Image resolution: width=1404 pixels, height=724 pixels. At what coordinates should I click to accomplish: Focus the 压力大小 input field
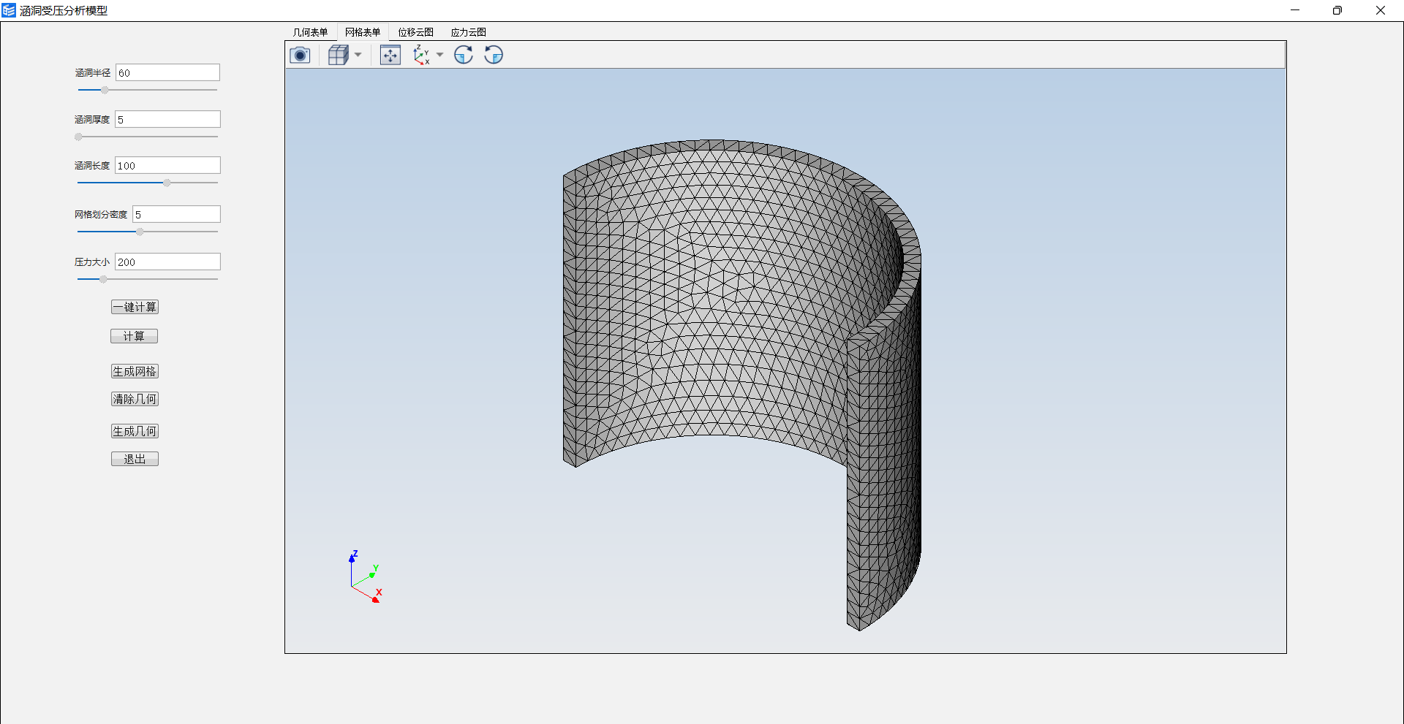click(x=167, y=262)
